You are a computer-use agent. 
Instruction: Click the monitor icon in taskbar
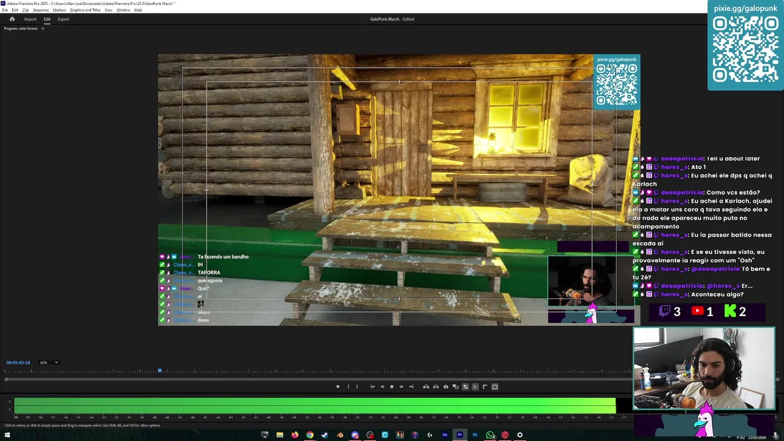[x=265, y=435]
